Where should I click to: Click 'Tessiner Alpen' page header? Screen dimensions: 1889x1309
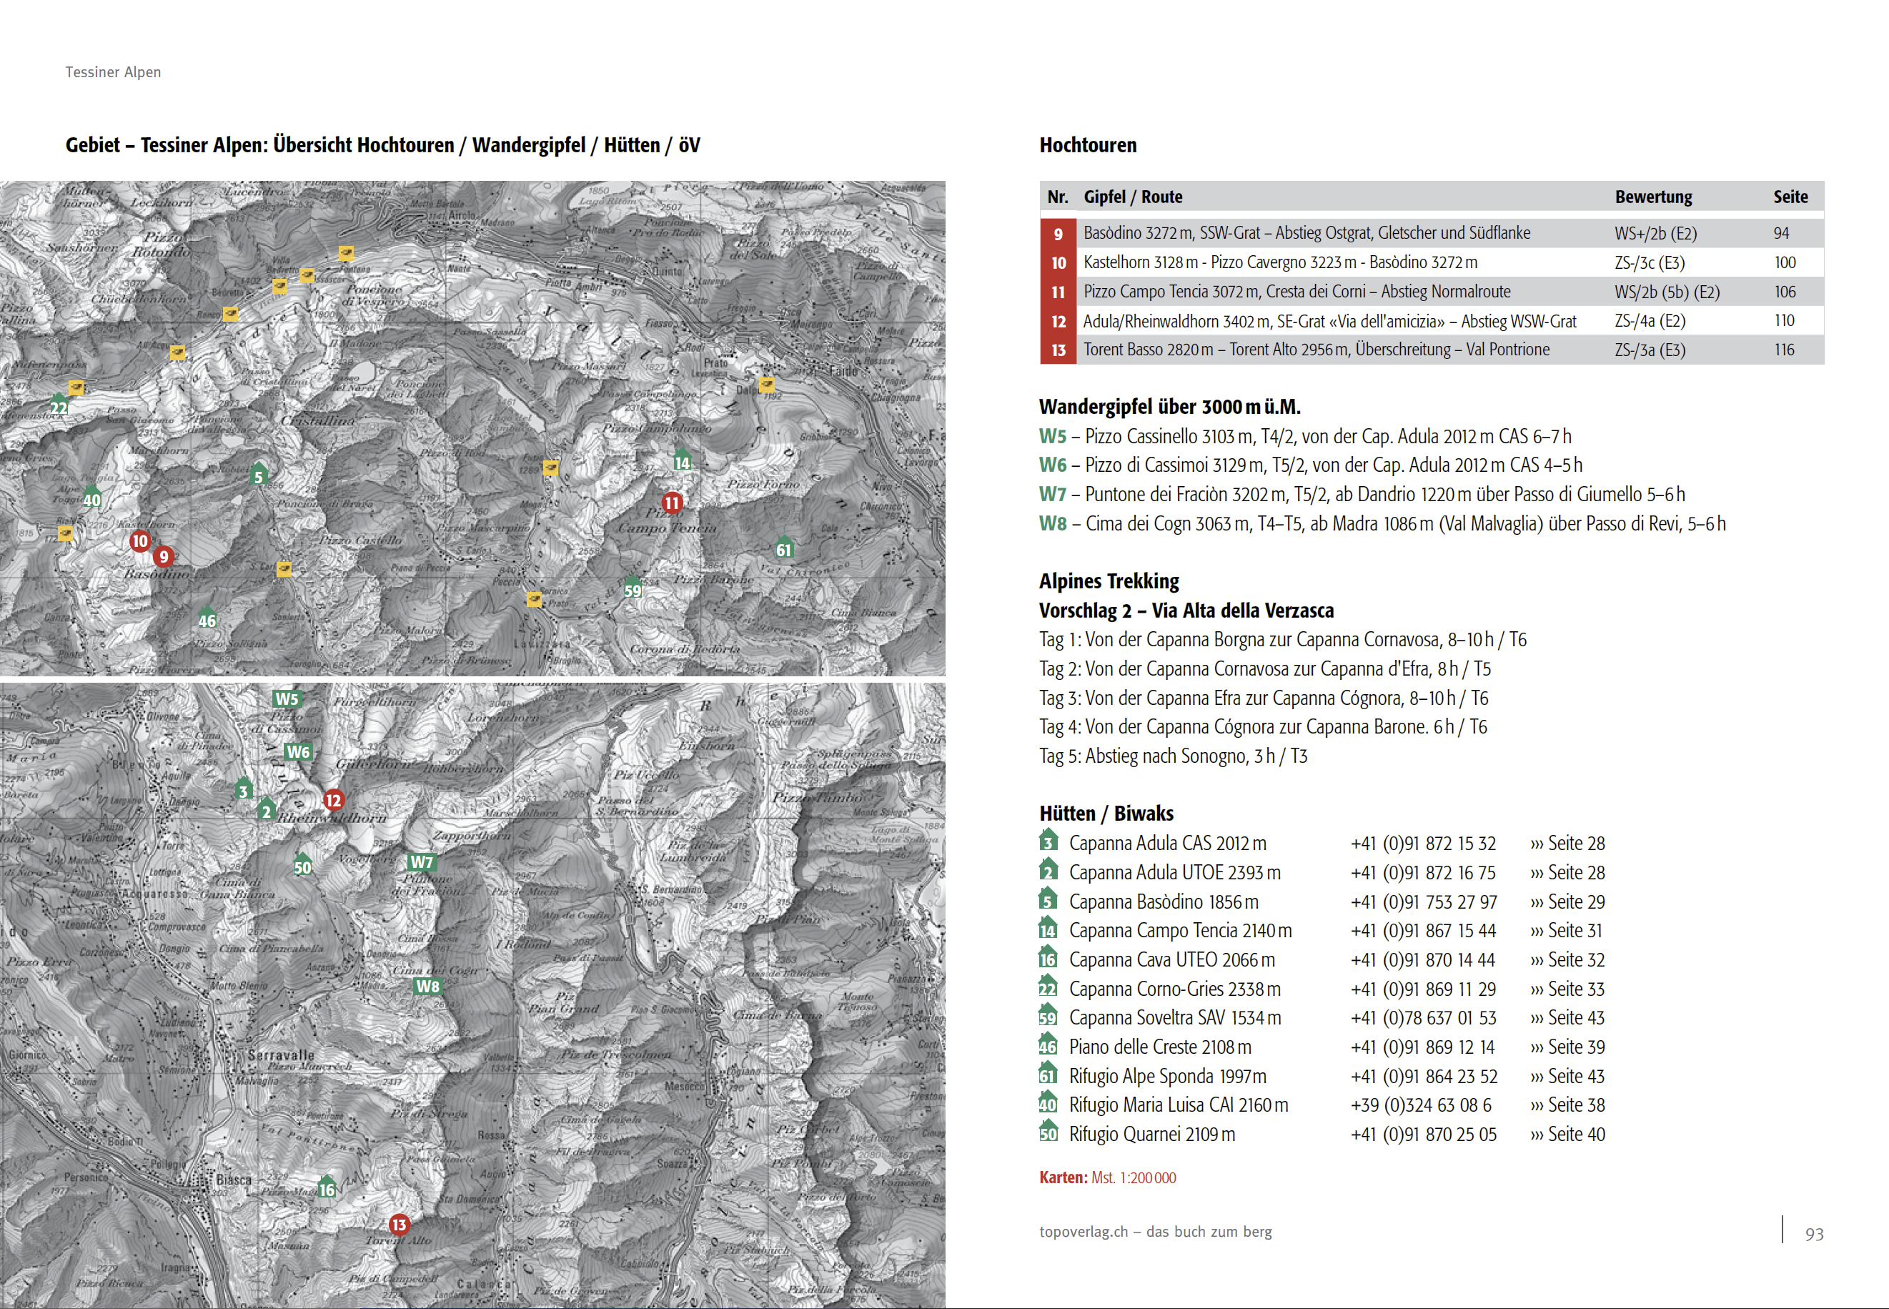[x=113, y=72]
